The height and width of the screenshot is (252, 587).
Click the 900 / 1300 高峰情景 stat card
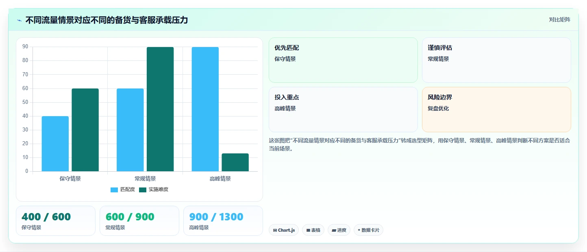223,221
